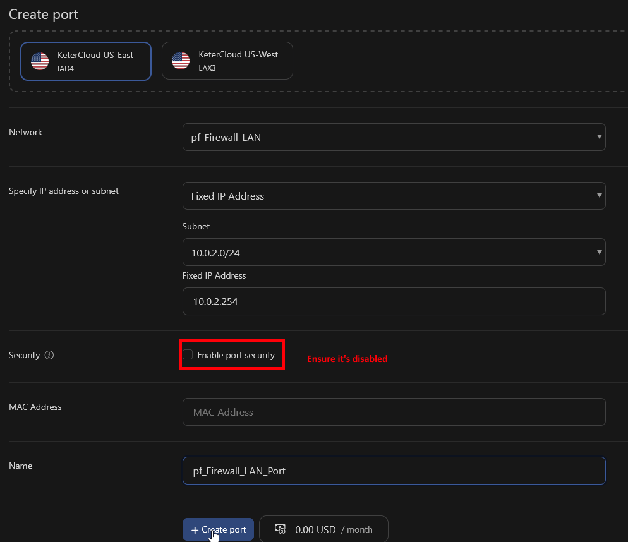Screen dimensions: 628x542
Task: Open the Network dropdown showing pf_Firewall_LAN
Action: [x=394, y=137]
